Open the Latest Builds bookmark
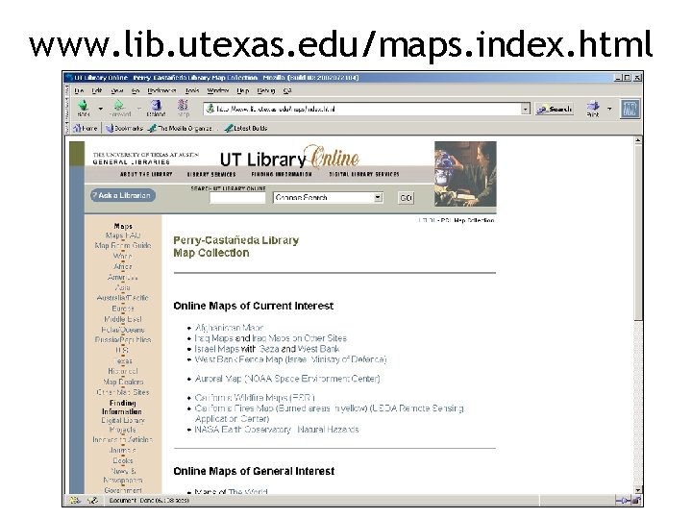 click(x=246, y=129)
